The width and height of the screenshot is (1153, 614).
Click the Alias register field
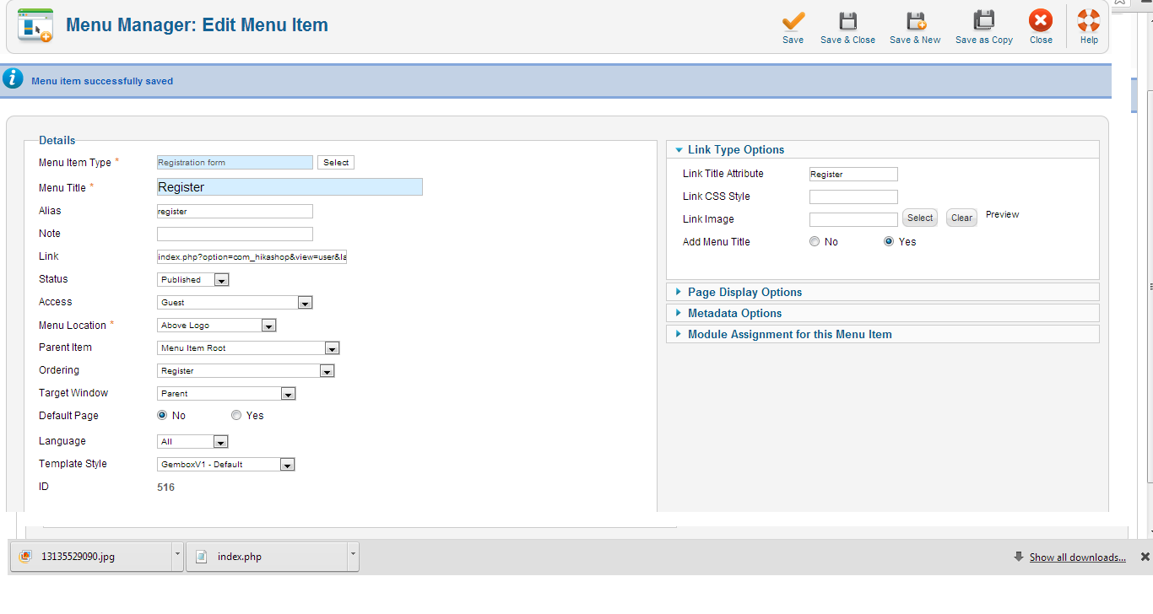tap(235, 211)
